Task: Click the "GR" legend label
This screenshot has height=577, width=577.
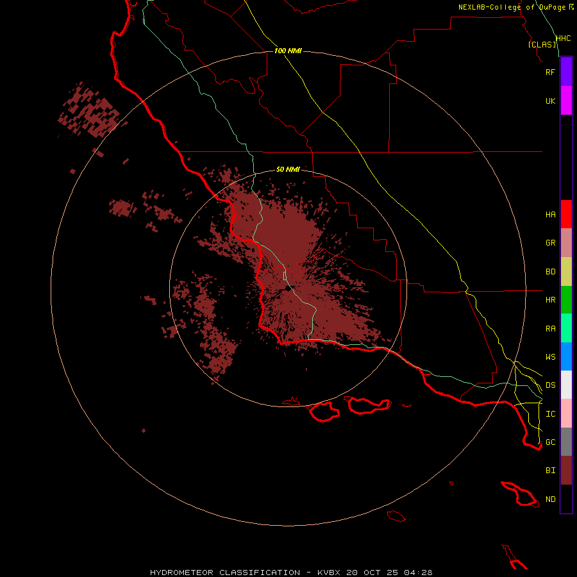Action: point(550,243)
